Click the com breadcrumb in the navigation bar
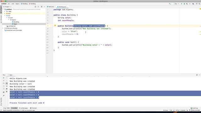The width and height of the screenshot is (201, 113). click(x=13, y=4)
